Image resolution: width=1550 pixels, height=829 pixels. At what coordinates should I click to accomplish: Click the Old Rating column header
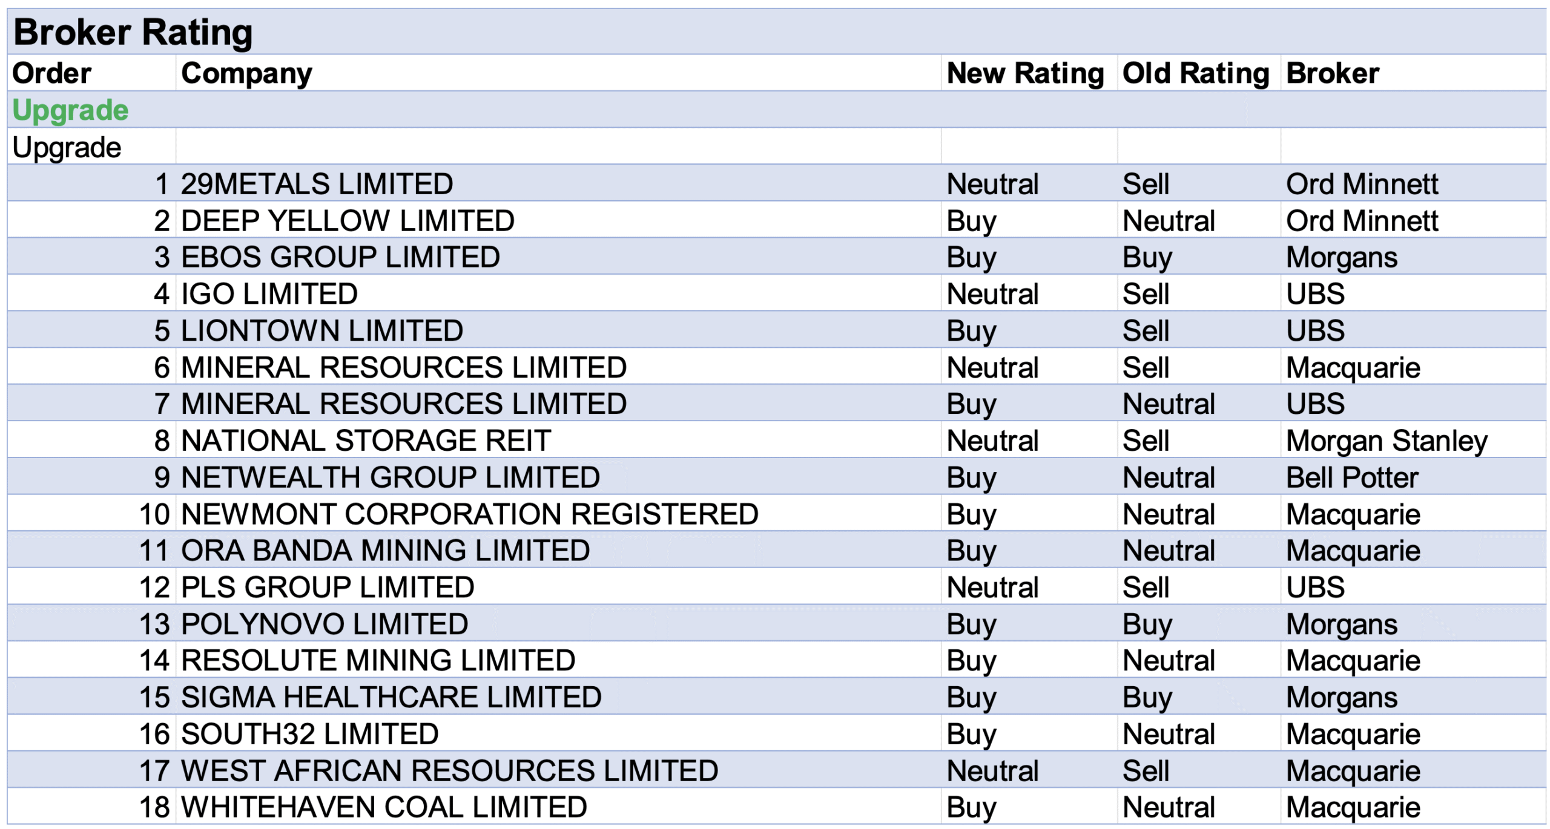coord(1195,73)
